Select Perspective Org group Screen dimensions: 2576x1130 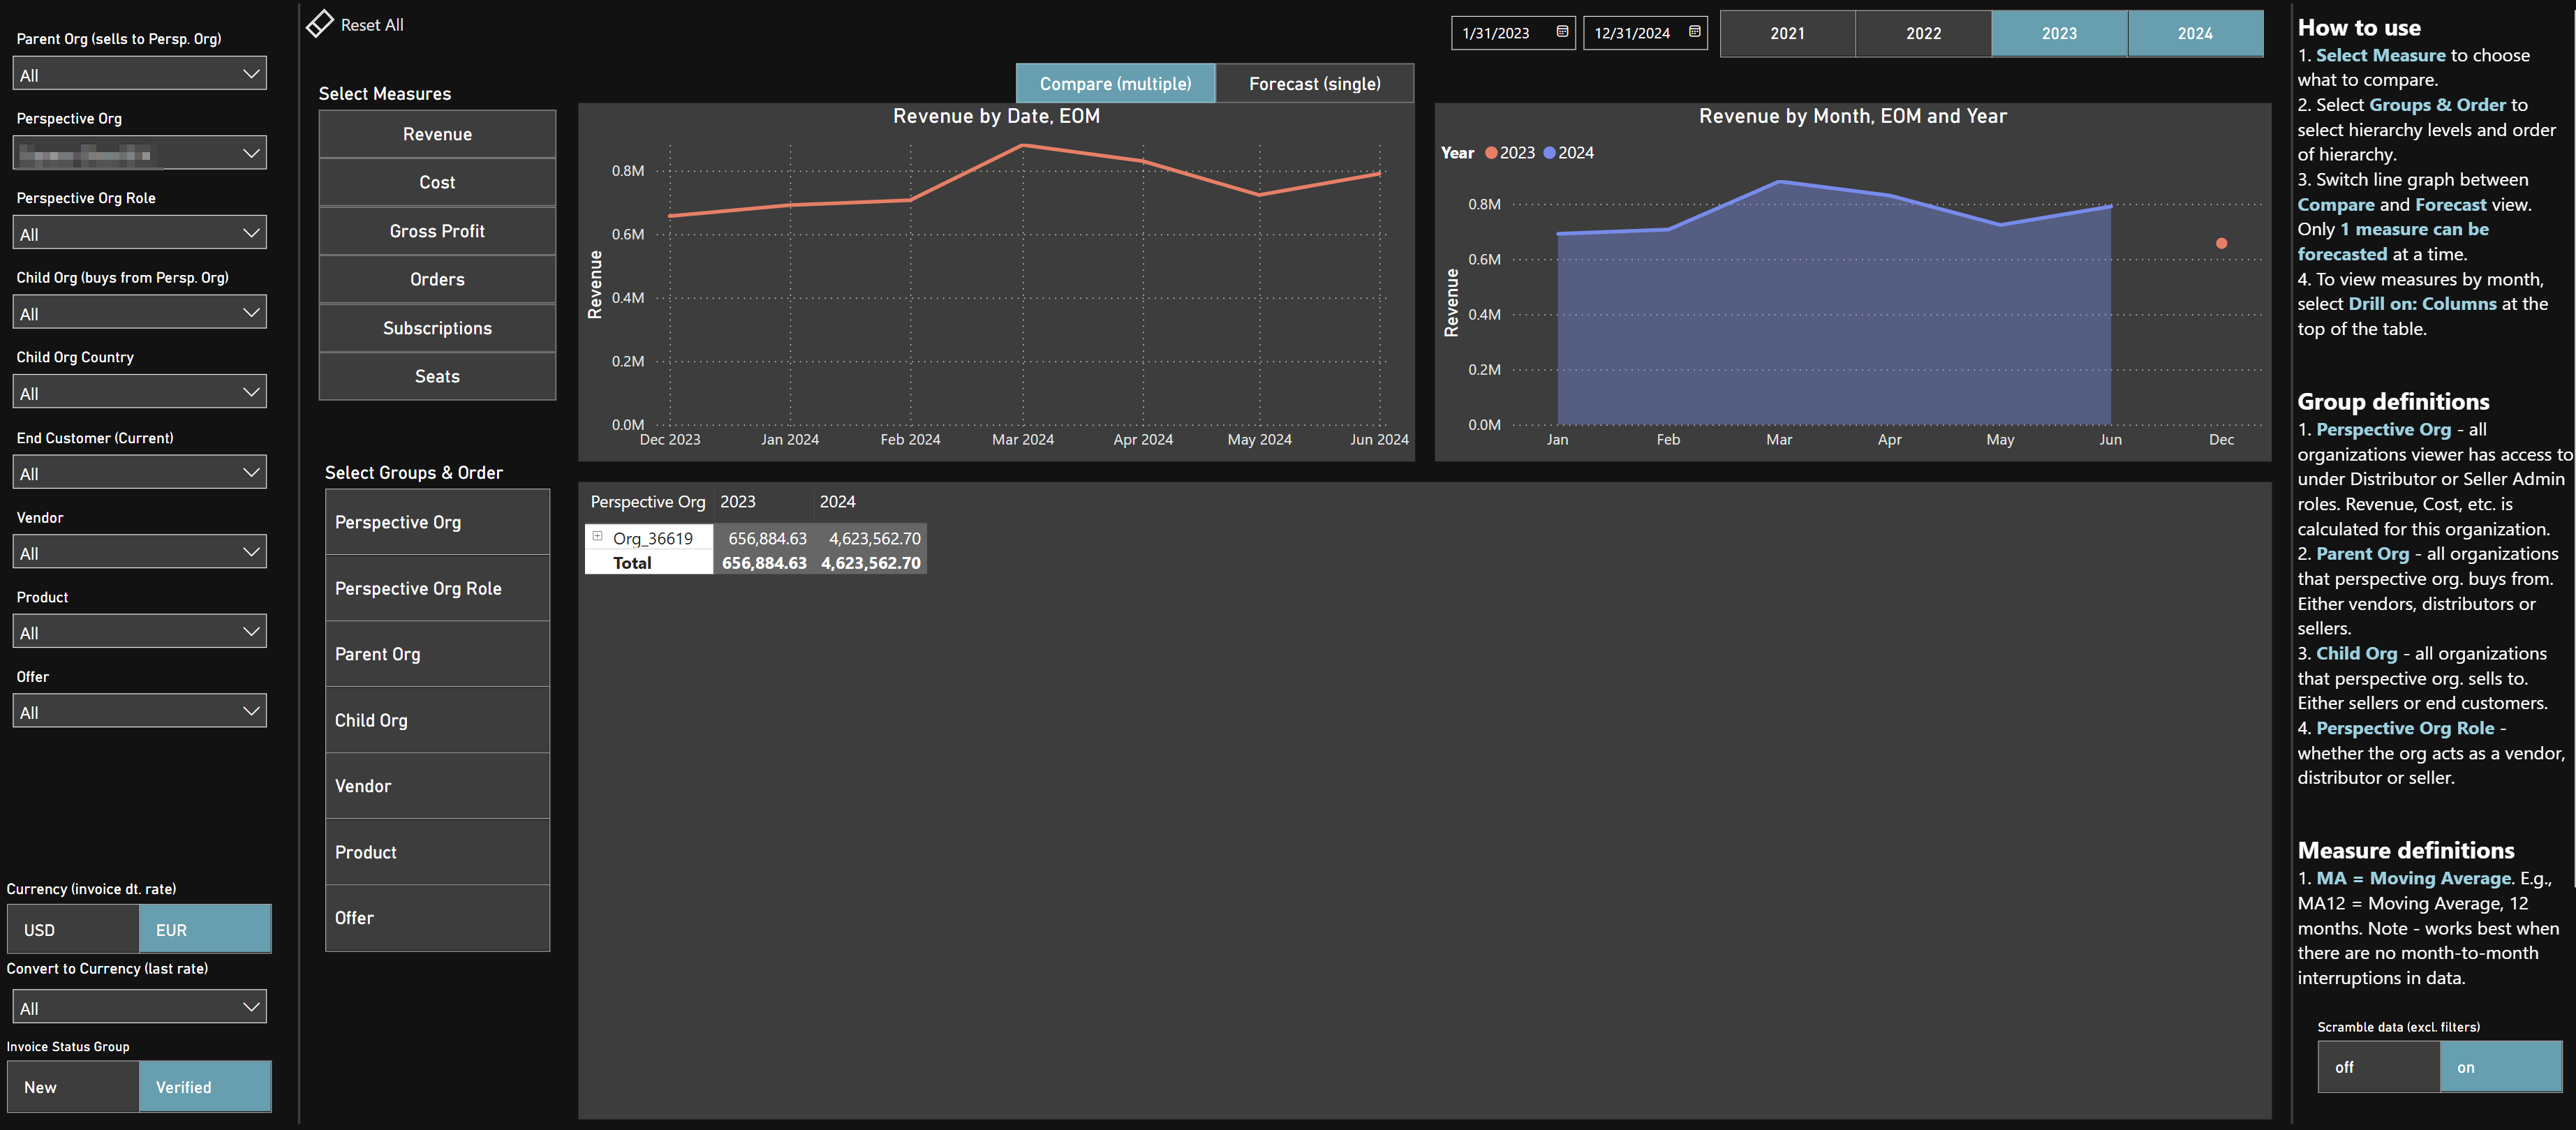437,522
